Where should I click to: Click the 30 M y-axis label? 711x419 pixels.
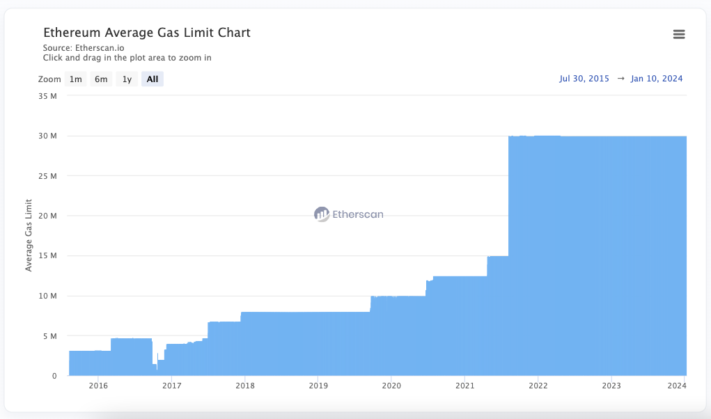48,136
